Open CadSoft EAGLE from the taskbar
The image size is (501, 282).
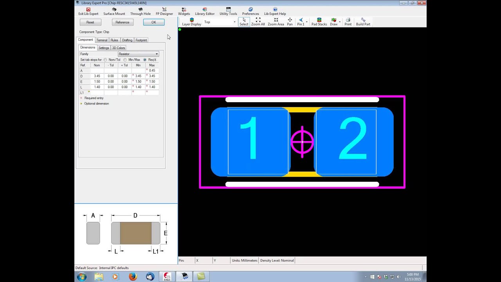(168, 277)
